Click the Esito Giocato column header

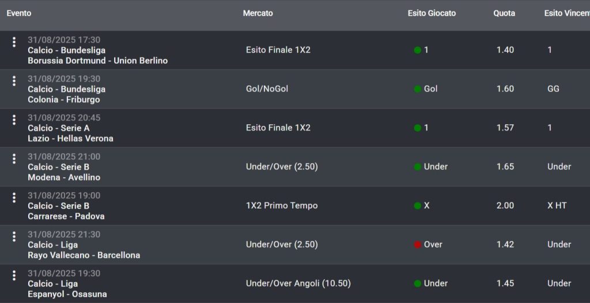pyautogui.click(x=432, y=13)
